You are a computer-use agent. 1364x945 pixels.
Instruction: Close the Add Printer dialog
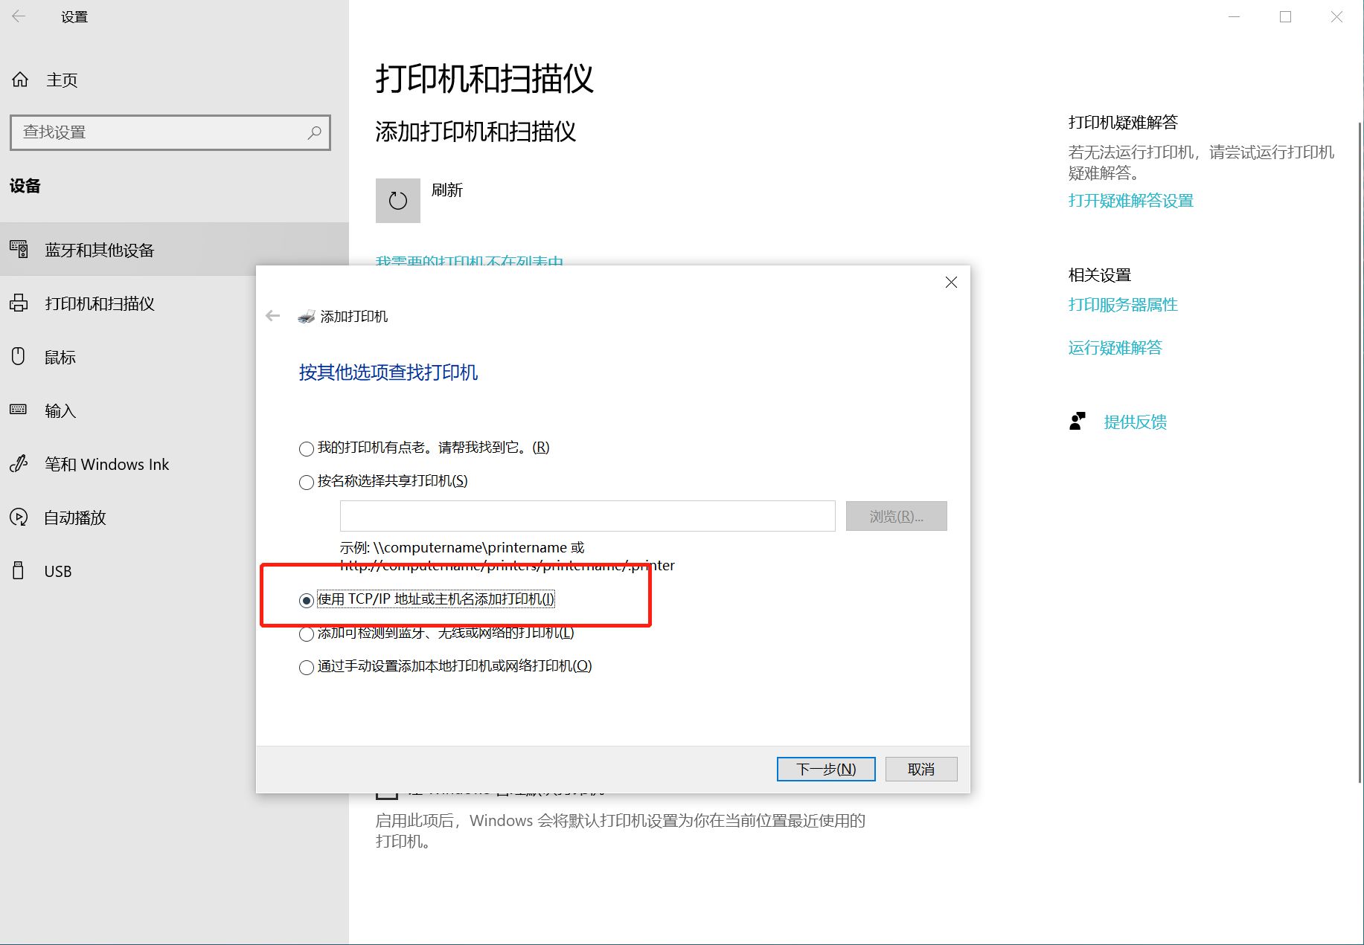pyautogui.click(x=950, y=283)
